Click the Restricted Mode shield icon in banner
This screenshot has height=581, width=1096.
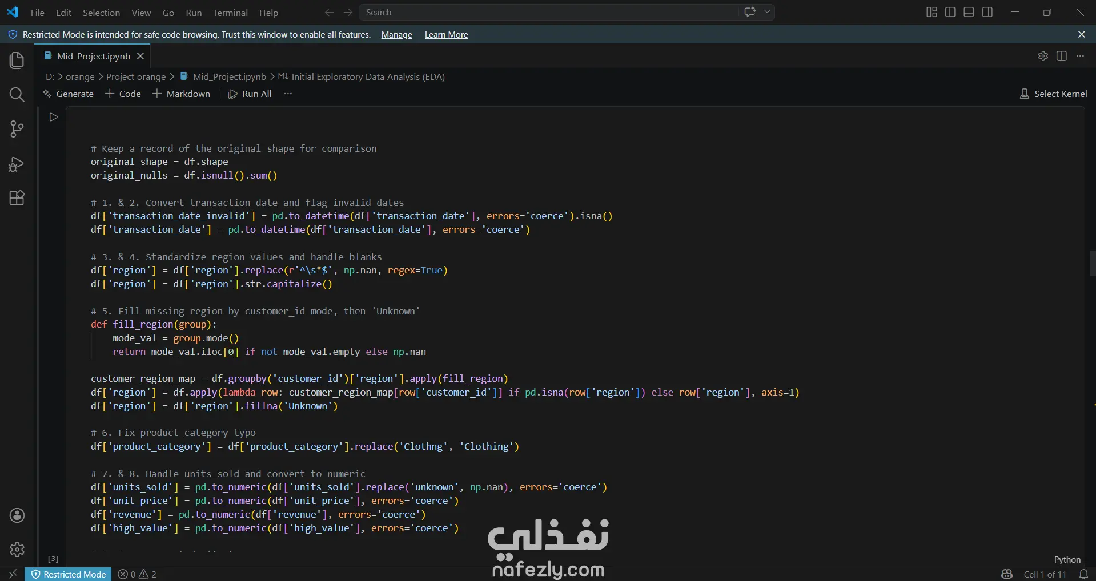pos(13,35)
